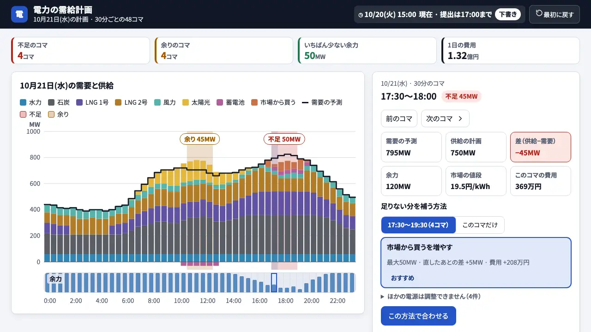
Task: Click the highlighted slot in the 余力 strip
Action: click(274, 283)
